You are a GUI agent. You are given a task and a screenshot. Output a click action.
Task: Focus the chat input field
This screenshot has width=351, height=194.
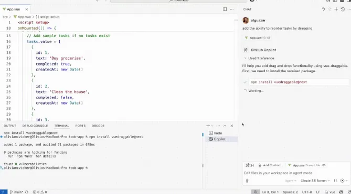[296, 173]
